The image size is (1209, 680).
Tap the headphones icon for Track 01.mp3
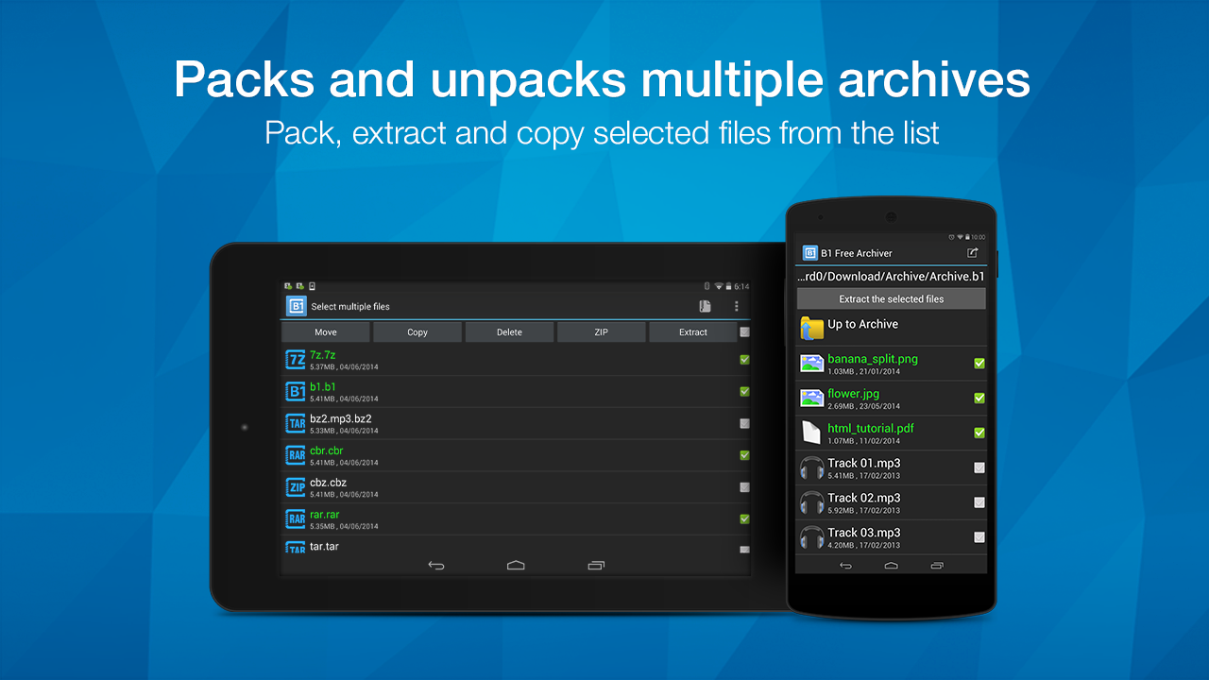pos(811,468)
